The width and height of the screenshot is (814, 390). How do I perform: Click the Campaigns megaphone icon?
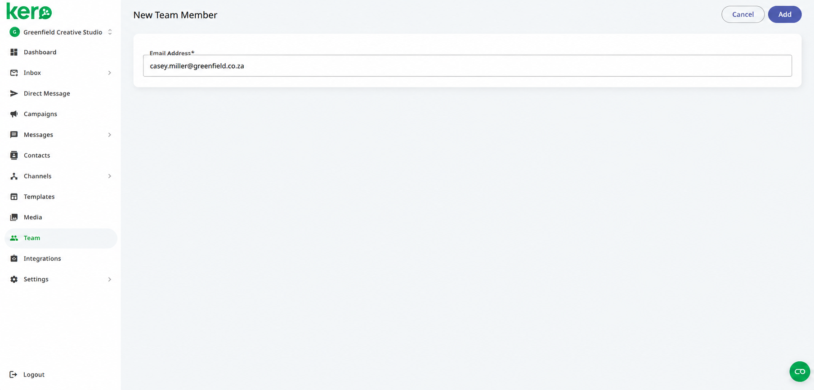click(x=14, y=114)
